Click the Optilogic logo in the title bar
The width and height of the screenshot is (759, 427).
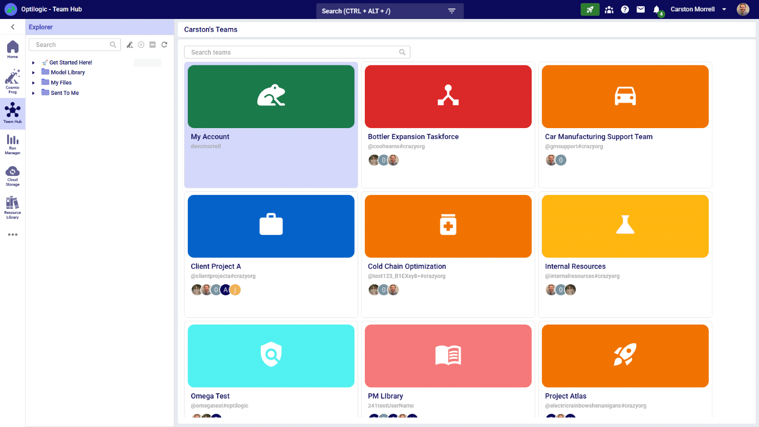coord(10,9)
